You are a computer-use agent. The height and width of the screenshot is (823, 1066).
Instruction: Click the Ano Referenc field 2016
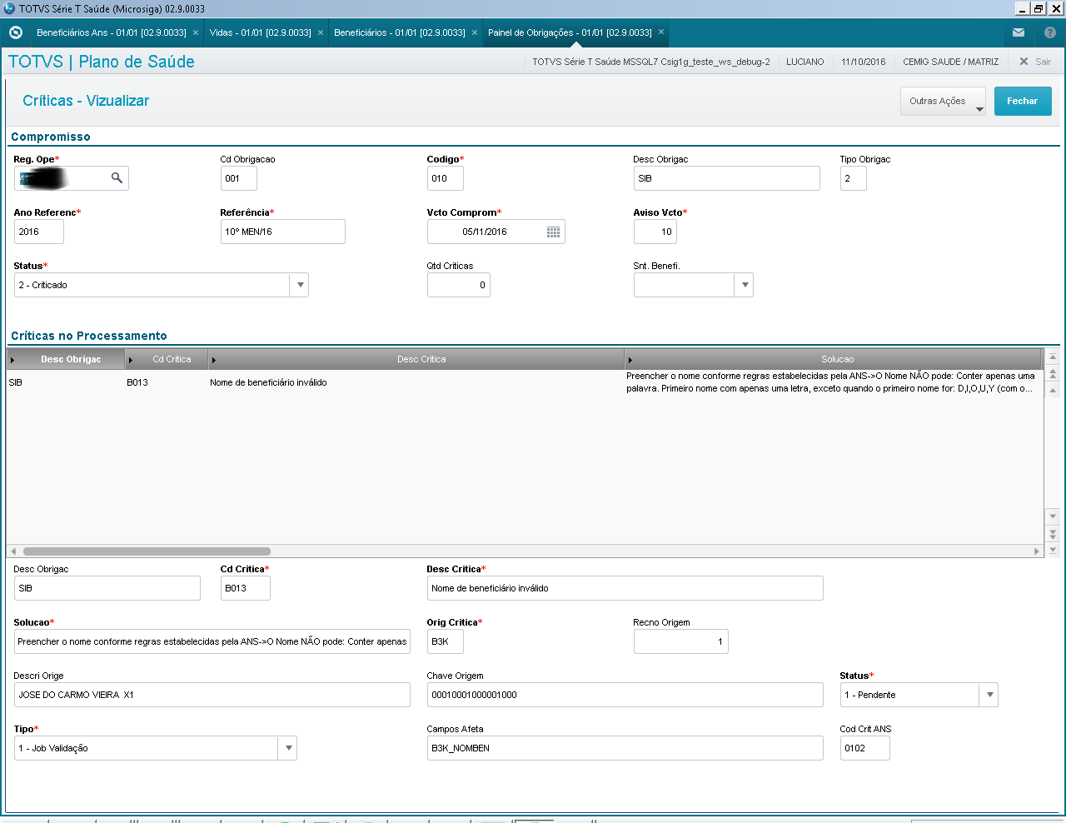(39, 232)
